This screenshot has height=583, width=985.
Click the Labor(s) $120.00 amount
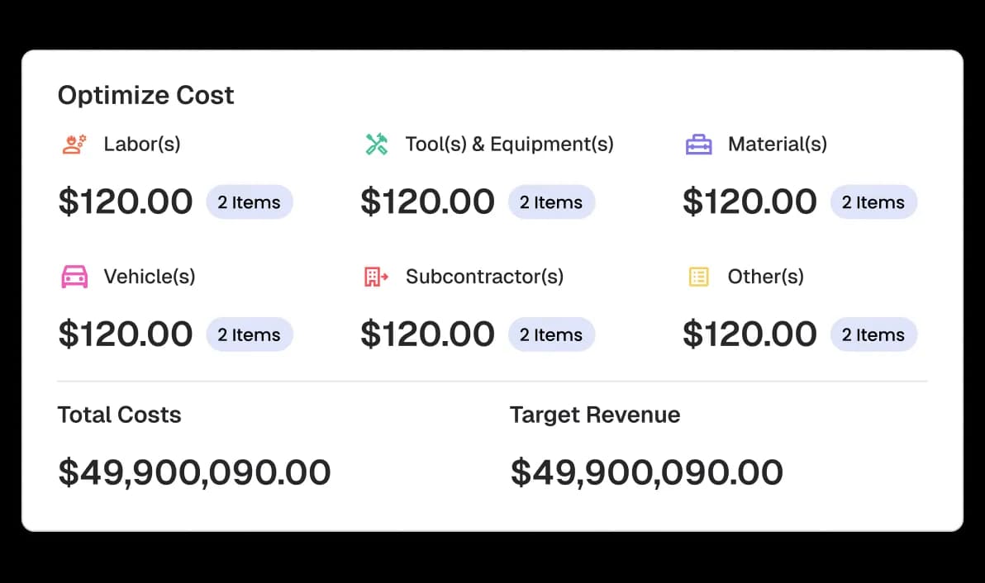126,202
